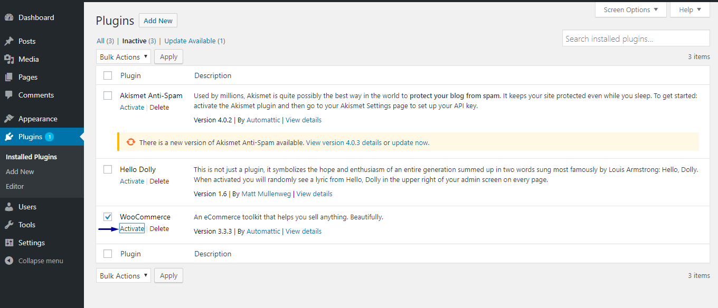
Task: Check the Hello Dolly checkbox
Action: click(108, 169)
